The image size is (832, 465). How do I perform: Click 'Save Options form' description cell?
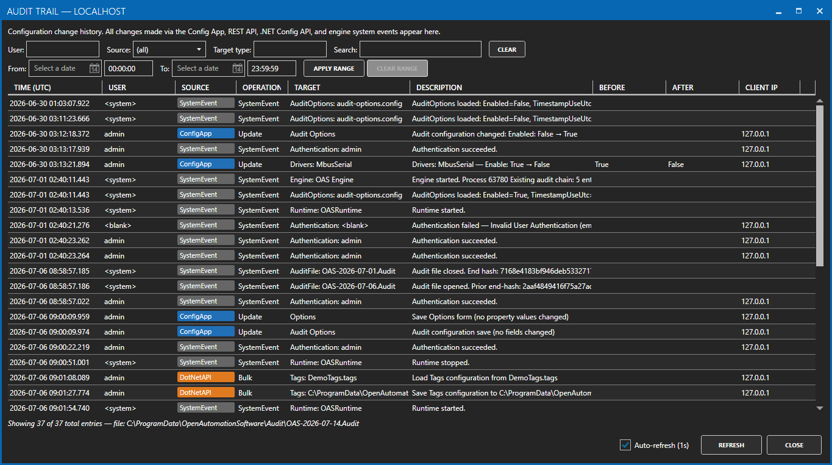(490, 317)
